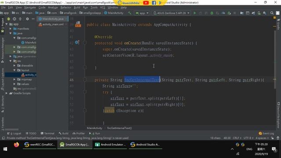
Task: Open the Navigate menu
Action: click(x=30, y=7)
